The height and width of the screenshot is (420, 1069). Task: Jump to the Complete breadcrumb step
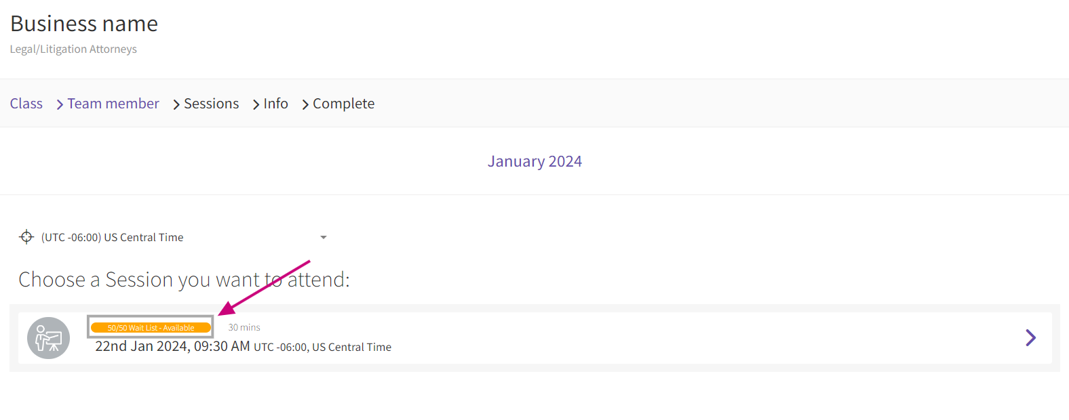point(343,104)
